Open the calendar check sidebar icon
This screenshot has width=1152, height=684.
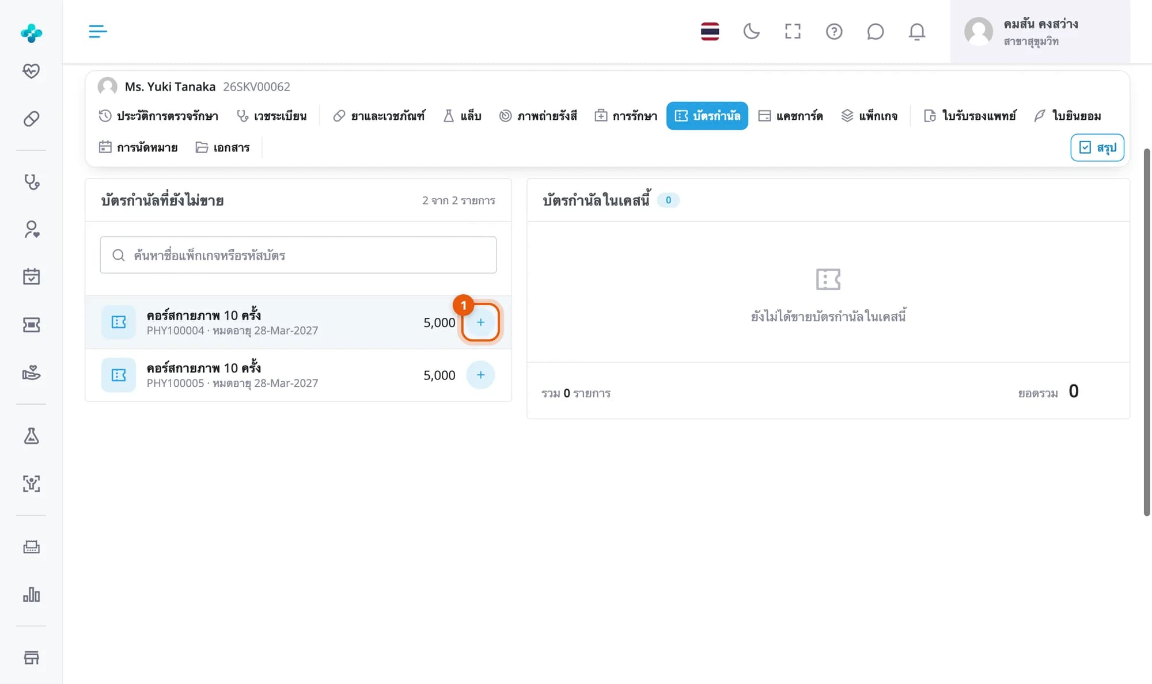31,277
